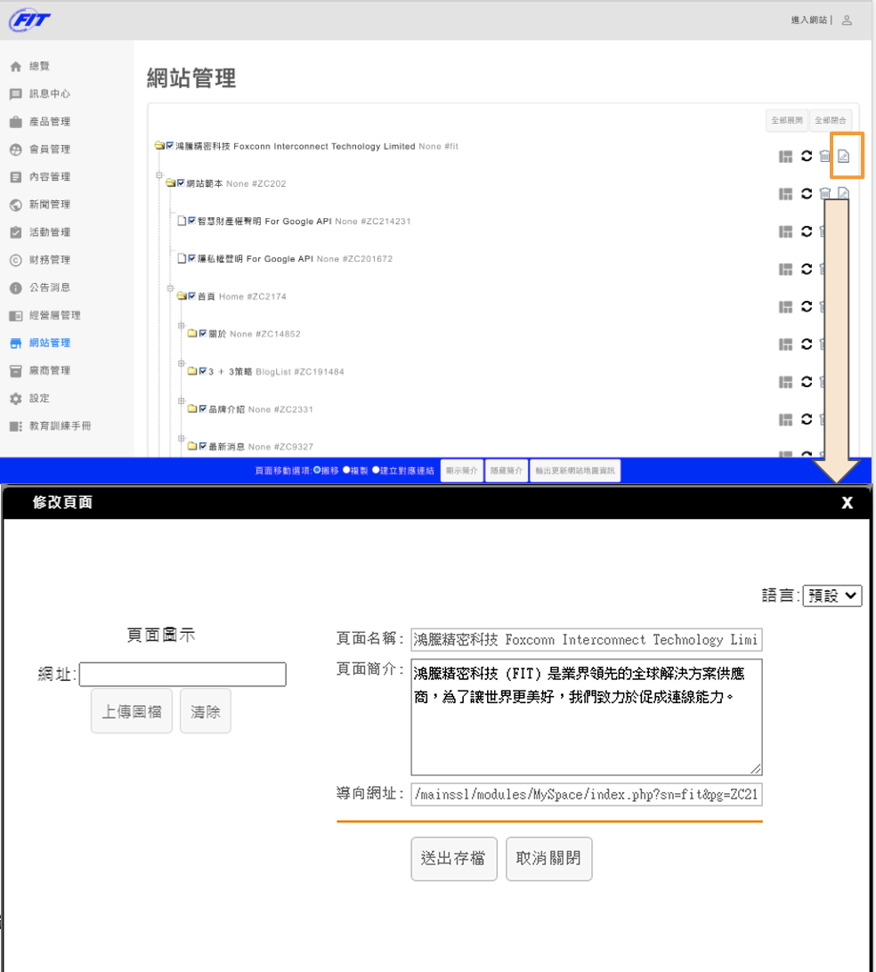Image resolution: width=876 pixels, height=972 pixels.
Task: Refresh the 鴻騰精密科技 root page row
Action: pos(806,157)
